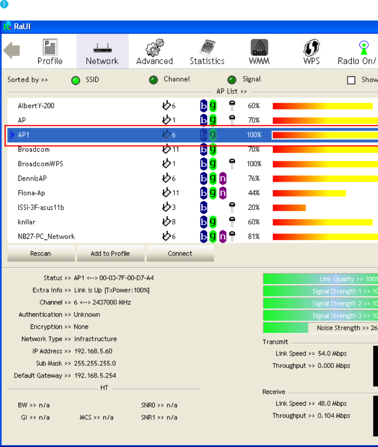Sort AP list by Channel

pos(153,80)
